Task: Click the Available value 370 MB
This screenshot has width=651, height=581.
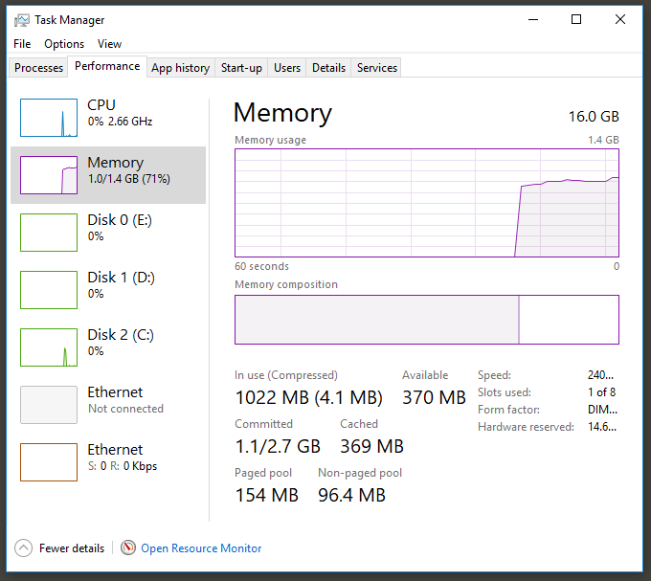Action: [x=434, y=397]
